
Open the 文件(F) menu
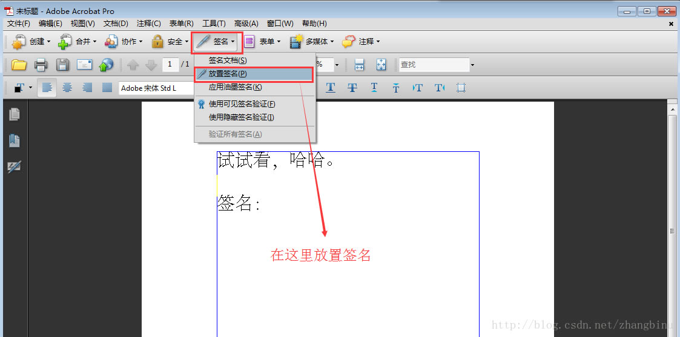[x=19, y=24]
